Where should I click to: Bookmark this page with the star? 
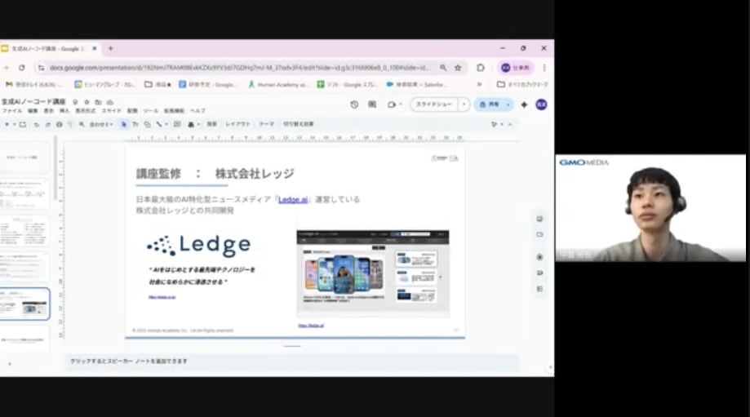(x=458, y=68)
